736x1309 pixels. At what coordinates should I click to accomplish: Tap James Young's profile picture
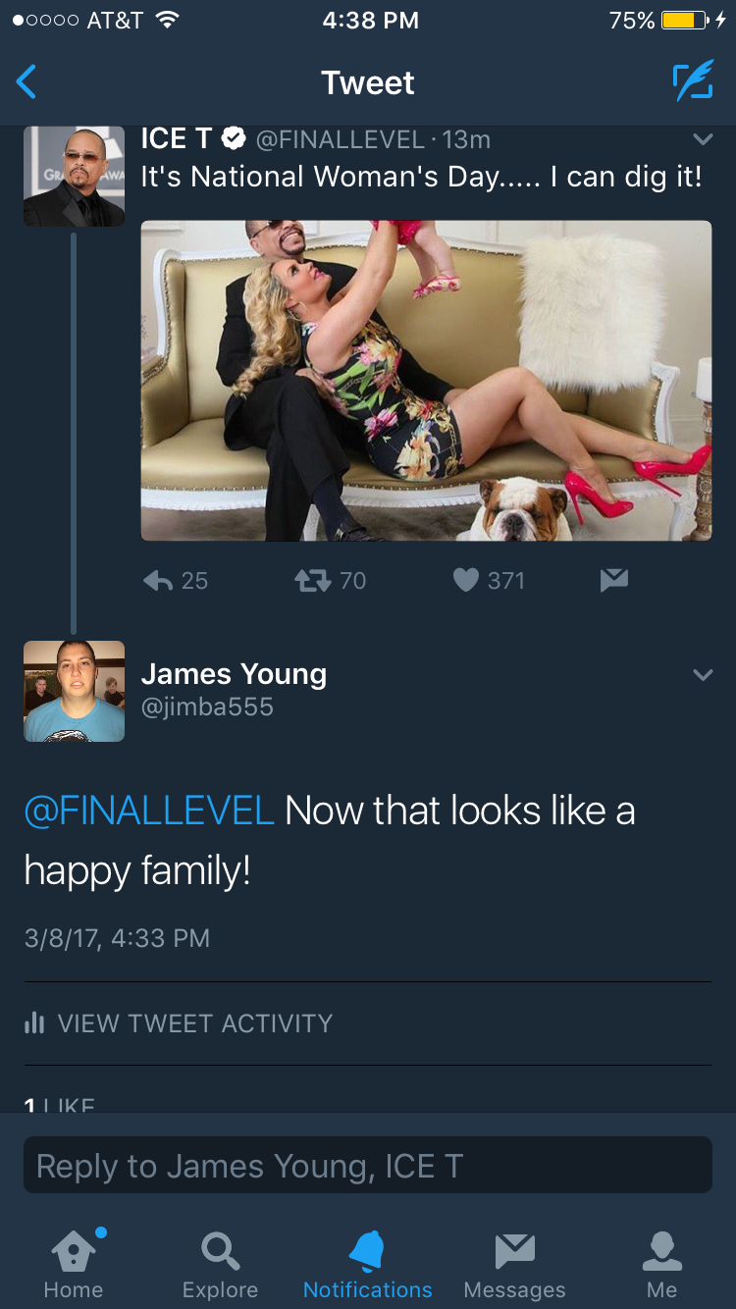[x=74, y=691]
